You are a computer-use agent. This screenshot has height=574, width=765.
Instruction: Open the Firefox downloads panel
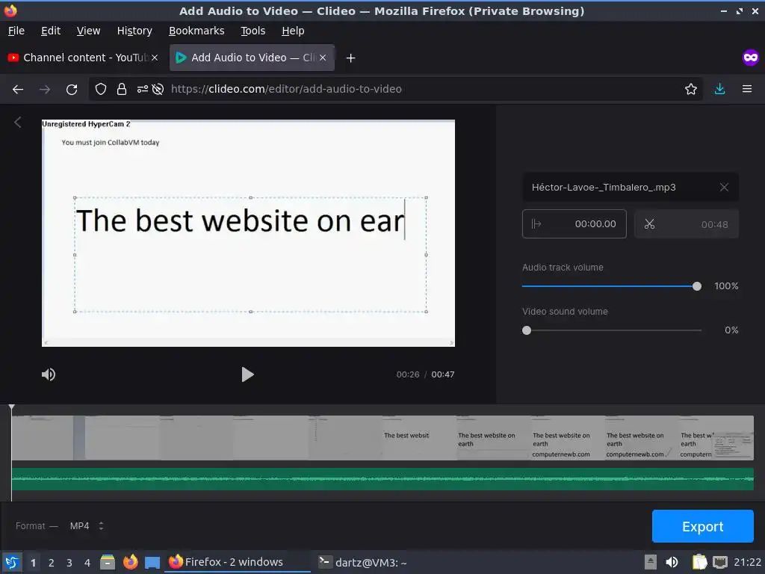click(719, 89)
